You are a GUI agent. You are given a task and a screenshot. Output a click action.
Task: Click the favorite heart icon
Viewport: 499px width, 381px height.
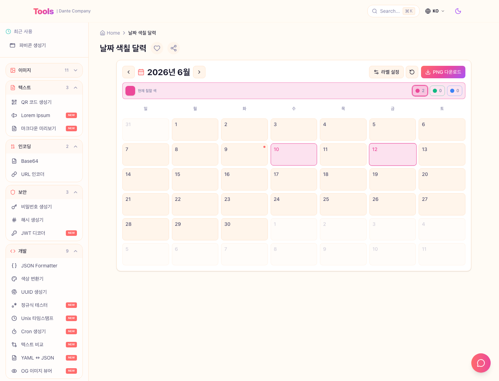click(x=157, y=48)
